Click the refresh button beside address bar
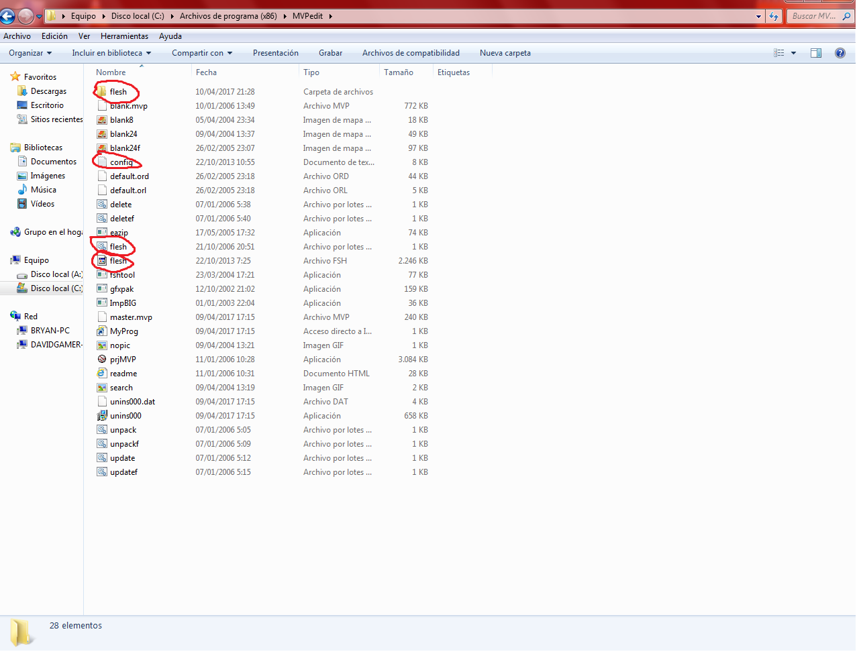The image size is (859, 660). click(774, 16)
